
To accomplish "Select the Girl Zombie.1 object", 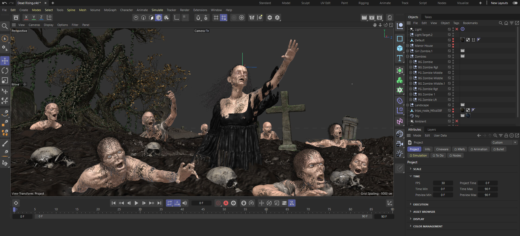I will (423, 51).
